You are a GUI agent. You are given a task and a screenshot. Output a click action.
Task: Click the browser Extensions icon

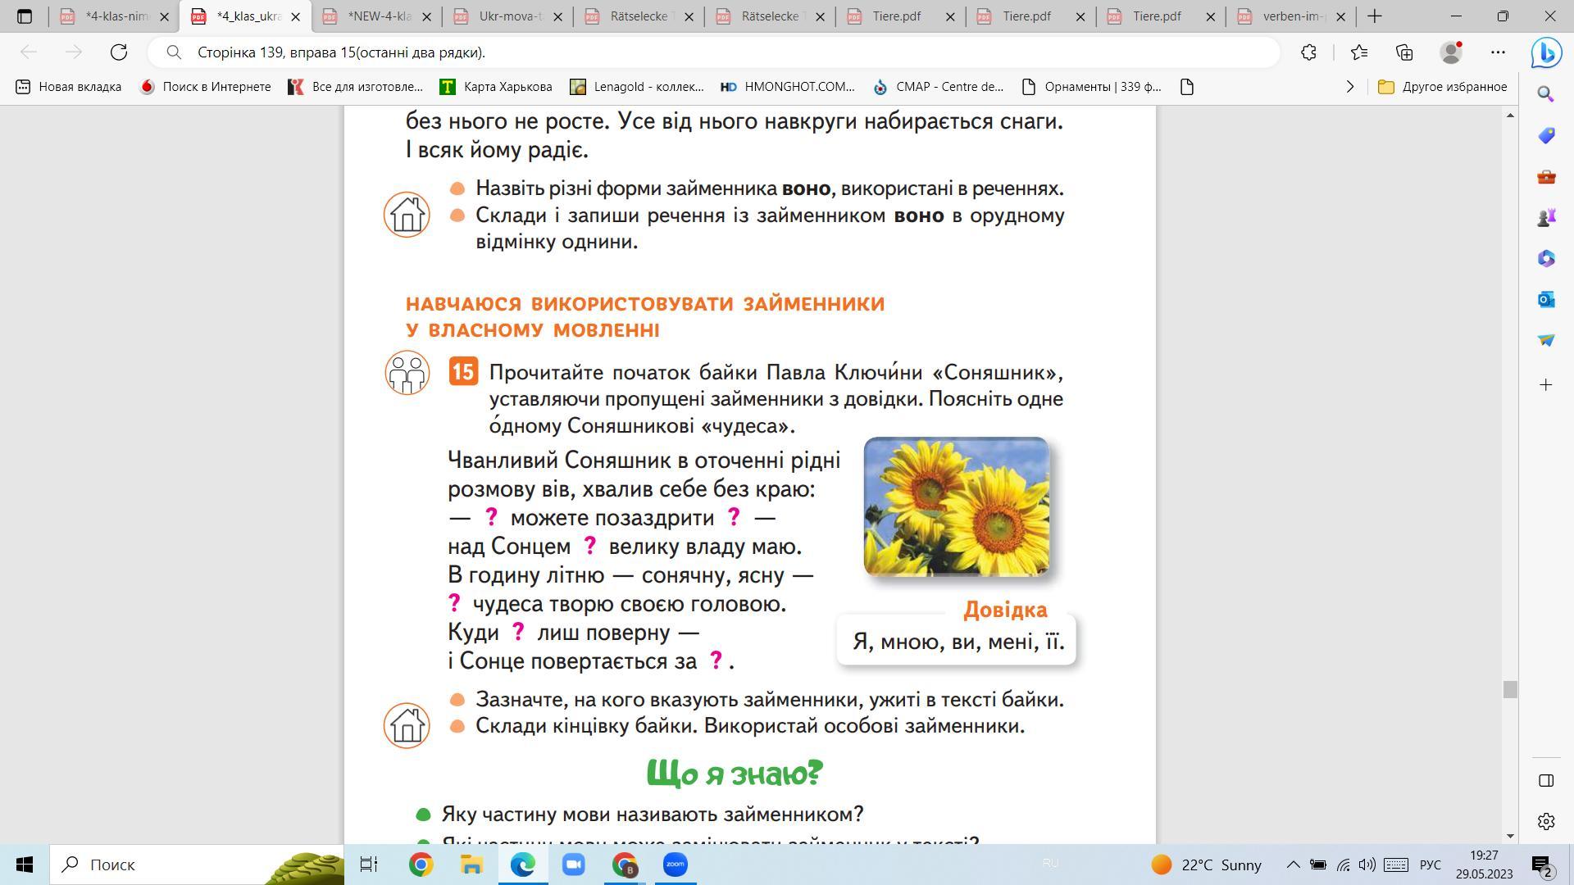[x=1308, y=52]
